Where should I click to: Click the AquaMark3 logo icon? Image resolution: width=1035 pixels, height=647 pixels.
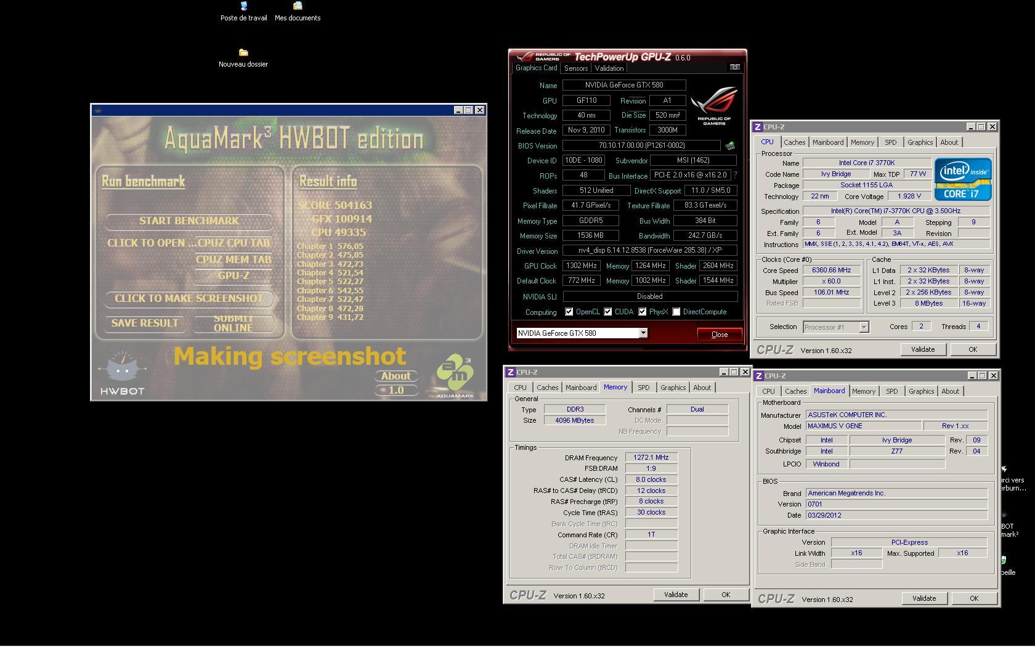[x=455, y=375]
